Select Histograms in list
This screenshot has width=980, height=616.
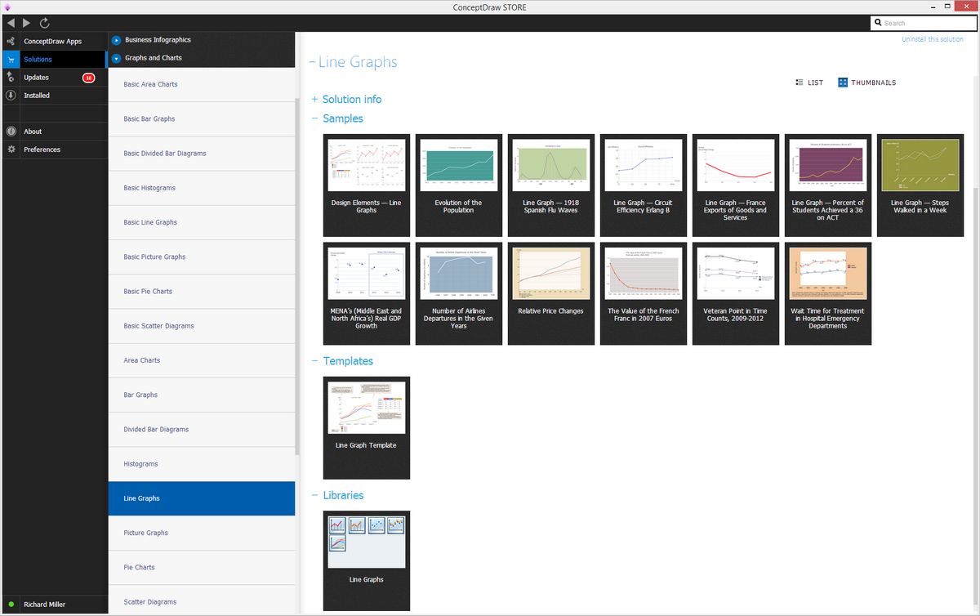(202, 463)
